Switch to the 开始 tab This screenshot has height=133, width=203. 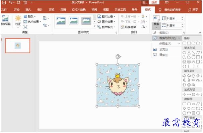pyautogui.click(x=17, y=10)
